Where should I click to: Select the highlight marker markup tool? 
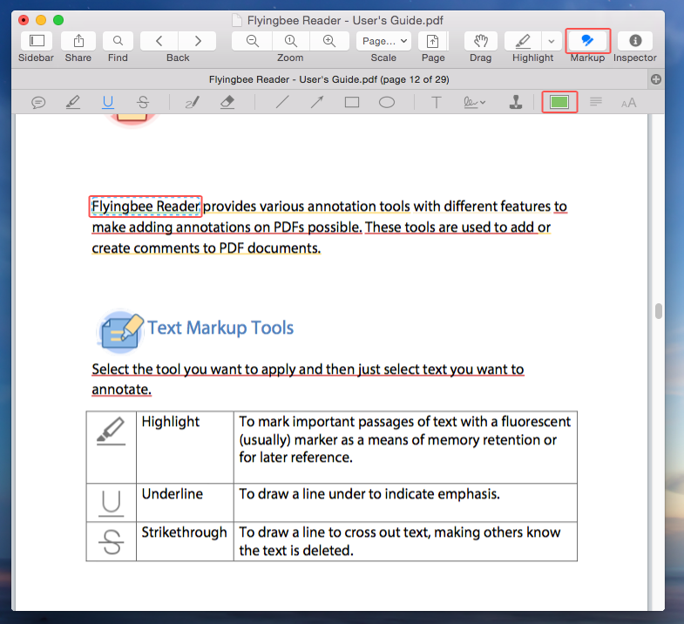tap(73, 103)
